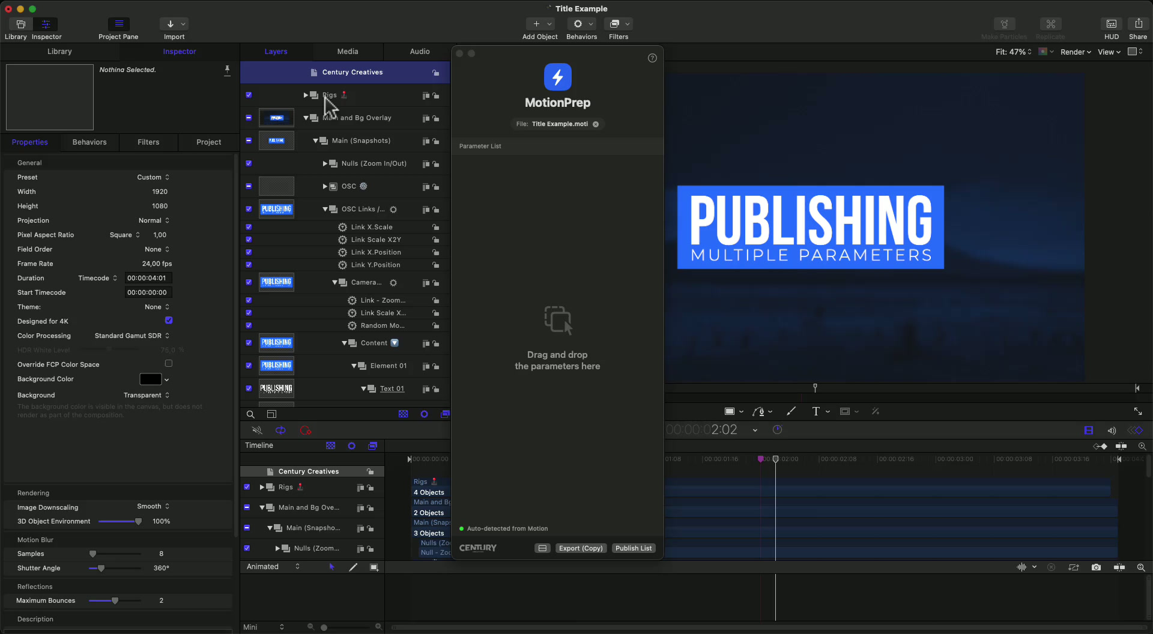Open the Project inspector tab
This screenshot has width=1153, height=634.
pos(208,142)
